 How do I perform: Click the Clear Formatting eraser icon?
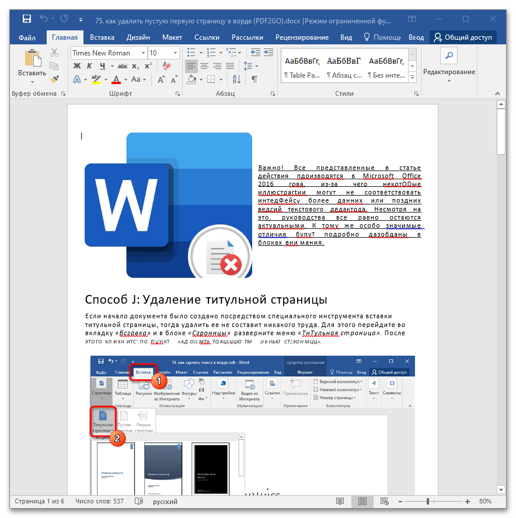(166, 66)
